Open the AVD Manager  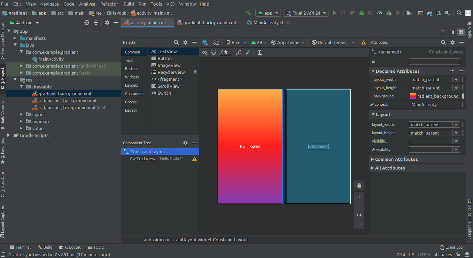(439, 13)
